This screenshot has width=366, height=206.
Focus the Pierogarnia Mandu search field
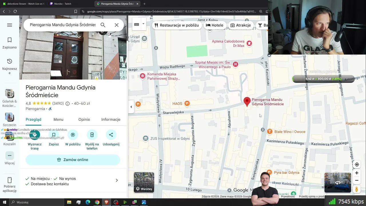63,25
